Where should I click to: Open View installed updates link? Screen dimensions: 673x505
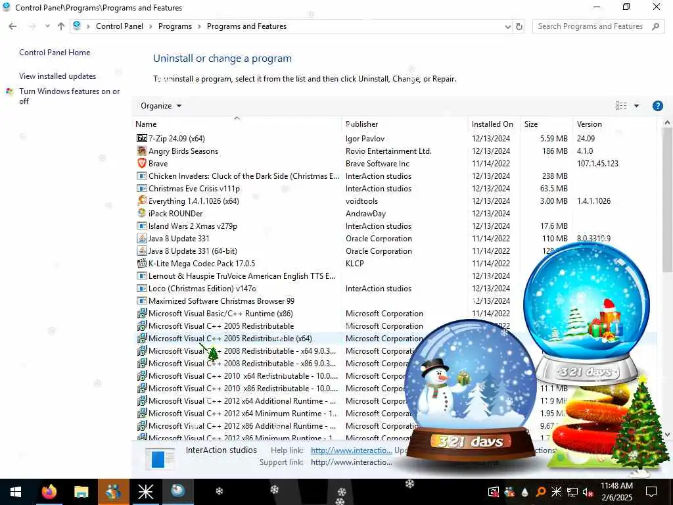pos(58,76)
